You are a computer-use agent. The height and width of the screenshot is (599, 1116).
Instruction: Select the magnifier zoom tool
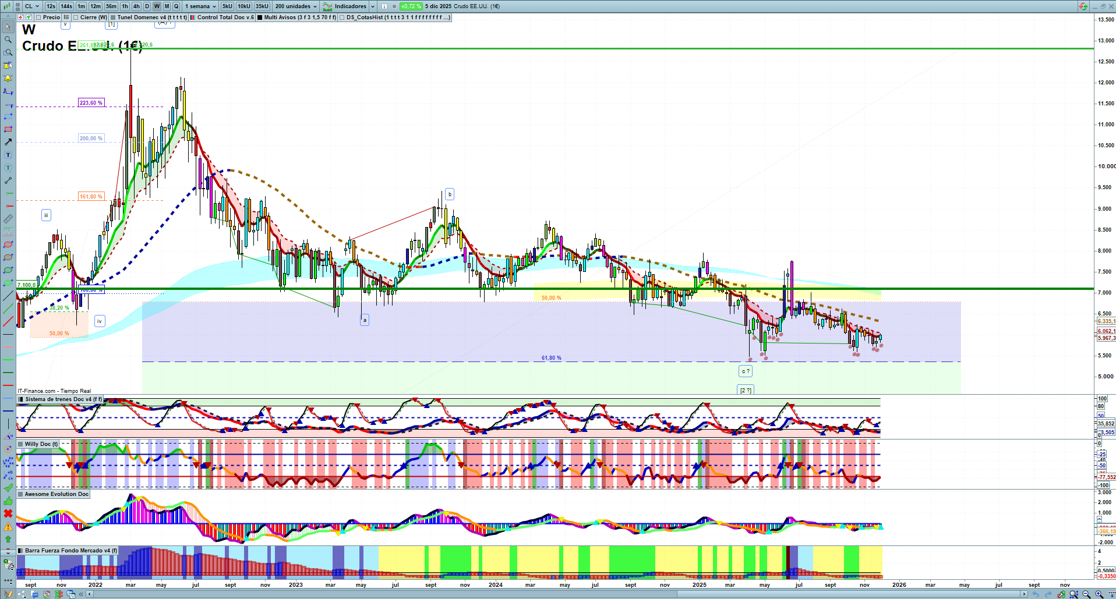click(8, 40)
